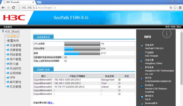Expand the 攻击防范 tree node
The width and height of the screenshot is (183, 106).
pos(8,68)
